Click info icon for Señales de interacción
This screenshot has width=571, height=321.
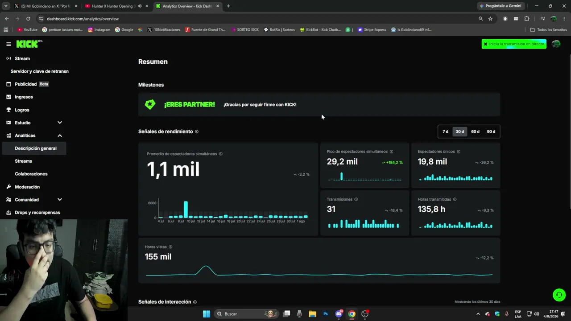195,302
